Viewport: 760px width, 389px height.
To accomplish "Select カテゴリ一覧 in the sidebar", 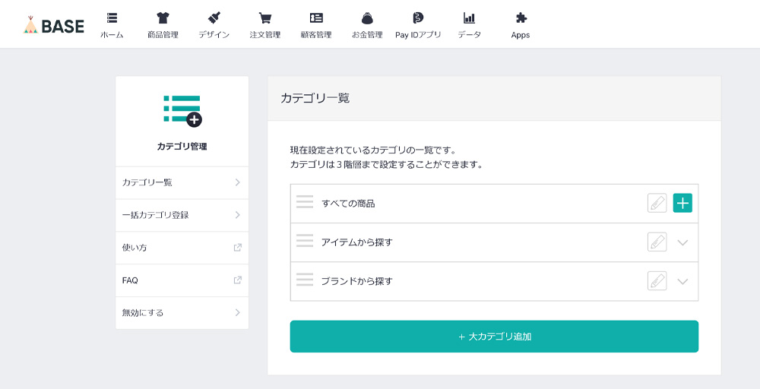I will point(182,182).
